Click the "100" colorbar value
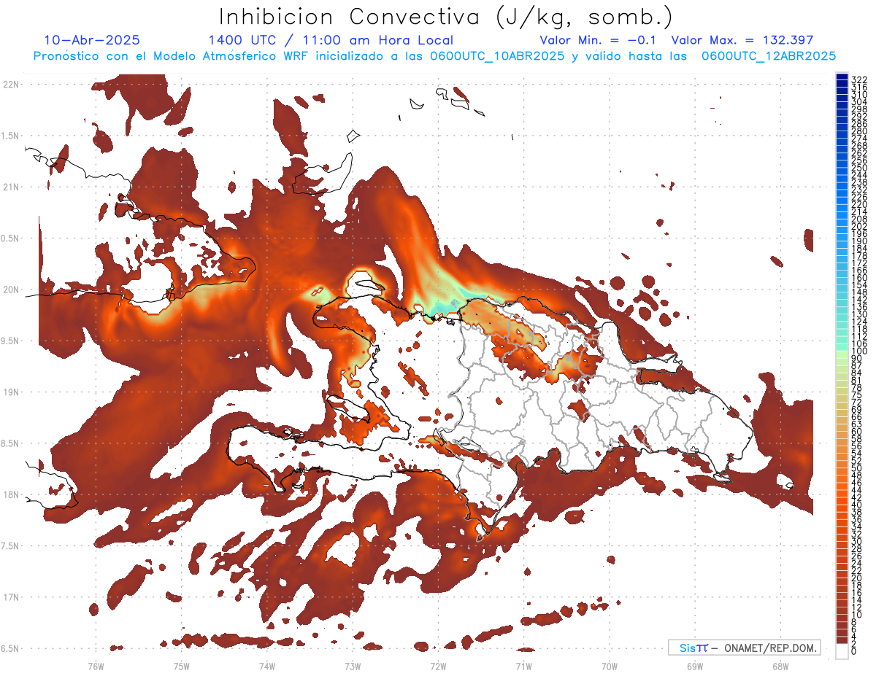The image size is (876, 676). pos(858,351)
